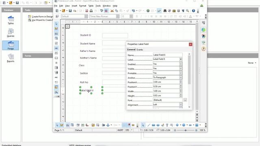Select the Push Button control tool
260x146 pixels.
point(56,58)
